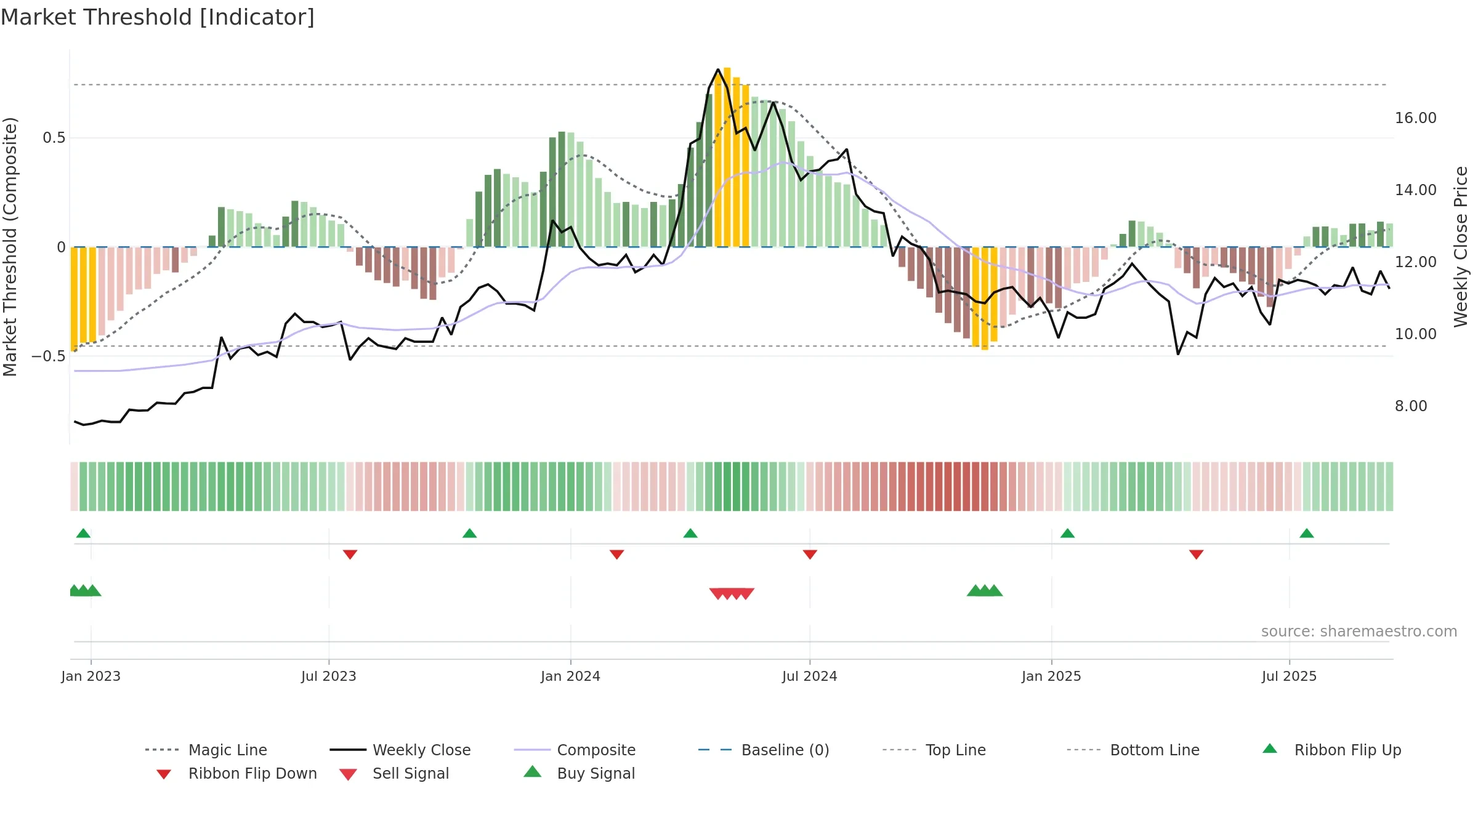Click the Jan 2024 x-axis label
This screenshot has height=831, width=1478.
(571, 676)
